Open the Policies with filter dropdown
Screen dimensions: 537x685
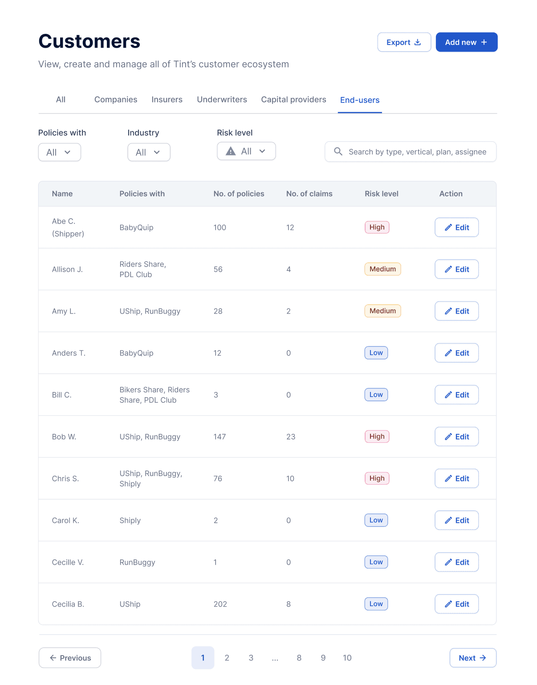[x=60, y=152]
